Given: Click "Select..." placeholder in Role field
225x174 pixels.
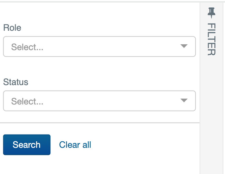Looking at the screenshot, I should [x=27, y=47].
